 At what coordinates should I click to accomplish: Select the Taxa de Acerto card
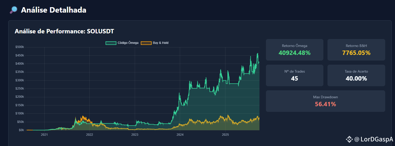point(356,75)
